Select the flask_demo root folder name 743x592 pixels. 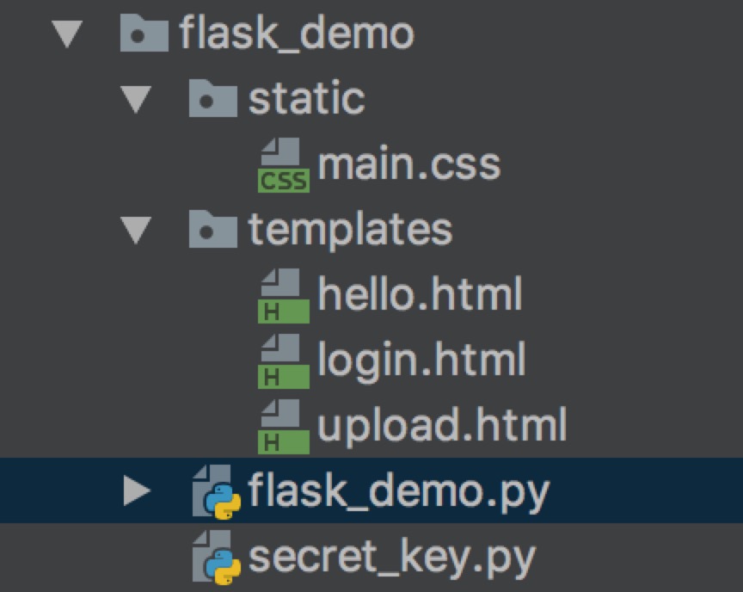pos(297,33)
